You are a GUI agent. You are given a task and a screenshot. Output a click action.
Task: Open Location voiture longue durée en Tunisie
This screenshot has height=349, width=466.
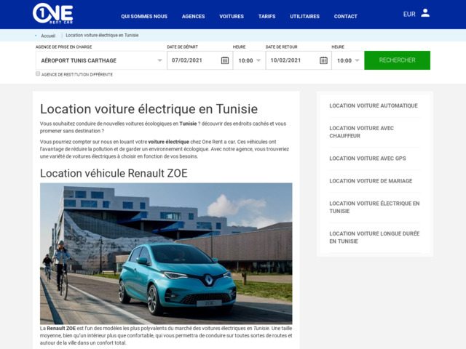[x=374, y=238]
